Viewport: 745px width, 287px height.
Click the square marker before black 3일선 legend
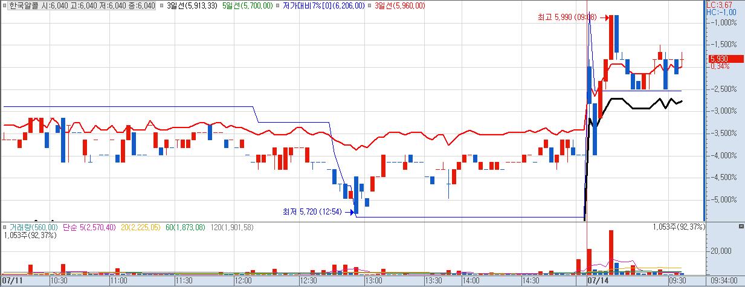pyautogui.click(x=162, y=5)
